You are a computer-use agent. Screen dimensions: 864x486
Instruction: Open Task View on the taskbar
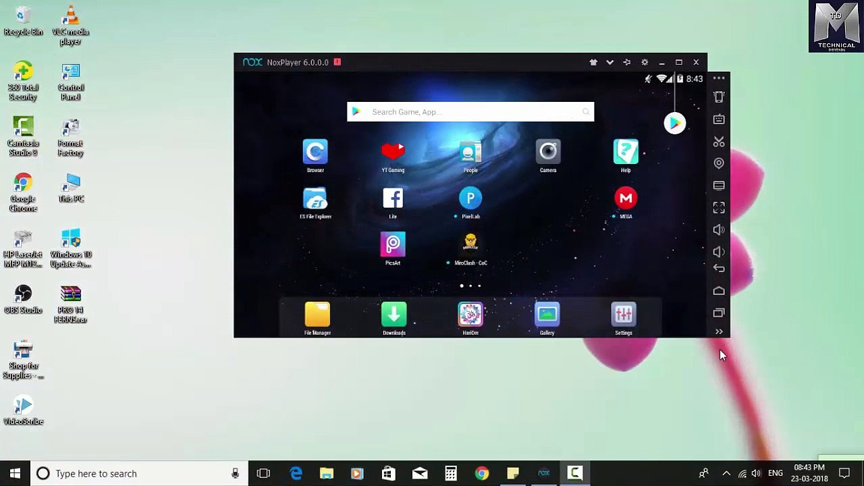coord(263,473)
